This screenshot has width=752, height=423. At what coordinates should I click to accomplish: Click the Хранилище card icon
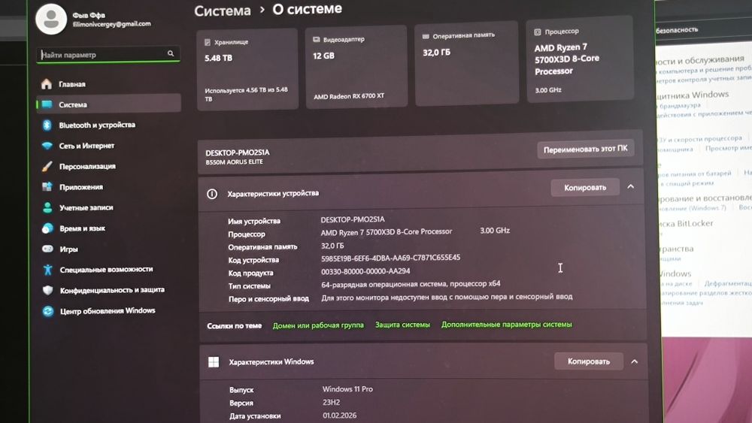pyautogui.click(x=208, y=43)
